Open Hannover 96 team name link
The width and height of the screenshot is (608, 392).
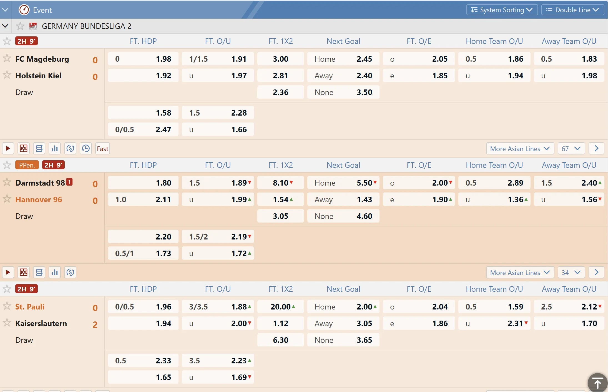point(39,199)
